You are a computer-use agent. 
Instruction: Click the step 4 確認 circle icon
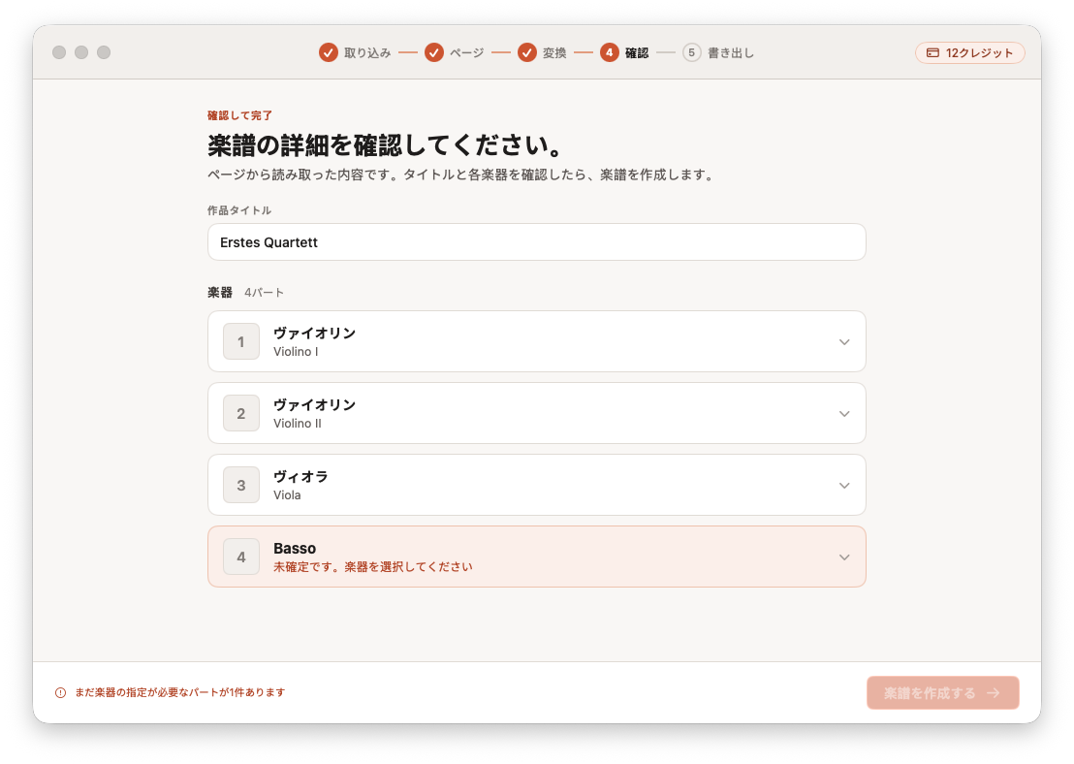point(609,52)
